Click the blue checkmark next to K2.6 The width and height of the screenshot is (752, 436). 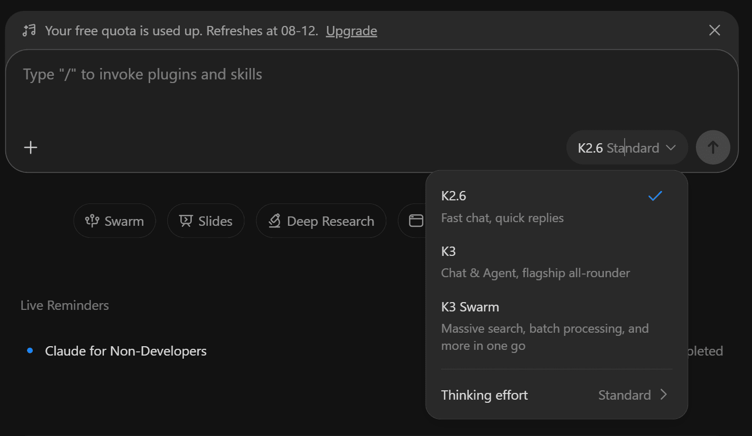pos(655,196)
